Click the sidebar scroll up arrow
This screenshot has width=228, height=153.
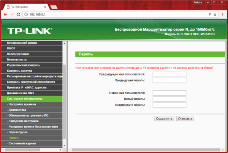[x=65, y=43]
